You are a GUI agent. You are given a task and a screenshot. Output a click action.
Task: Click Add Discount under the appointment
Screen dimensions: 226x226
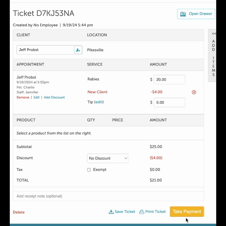coord(54,97)
